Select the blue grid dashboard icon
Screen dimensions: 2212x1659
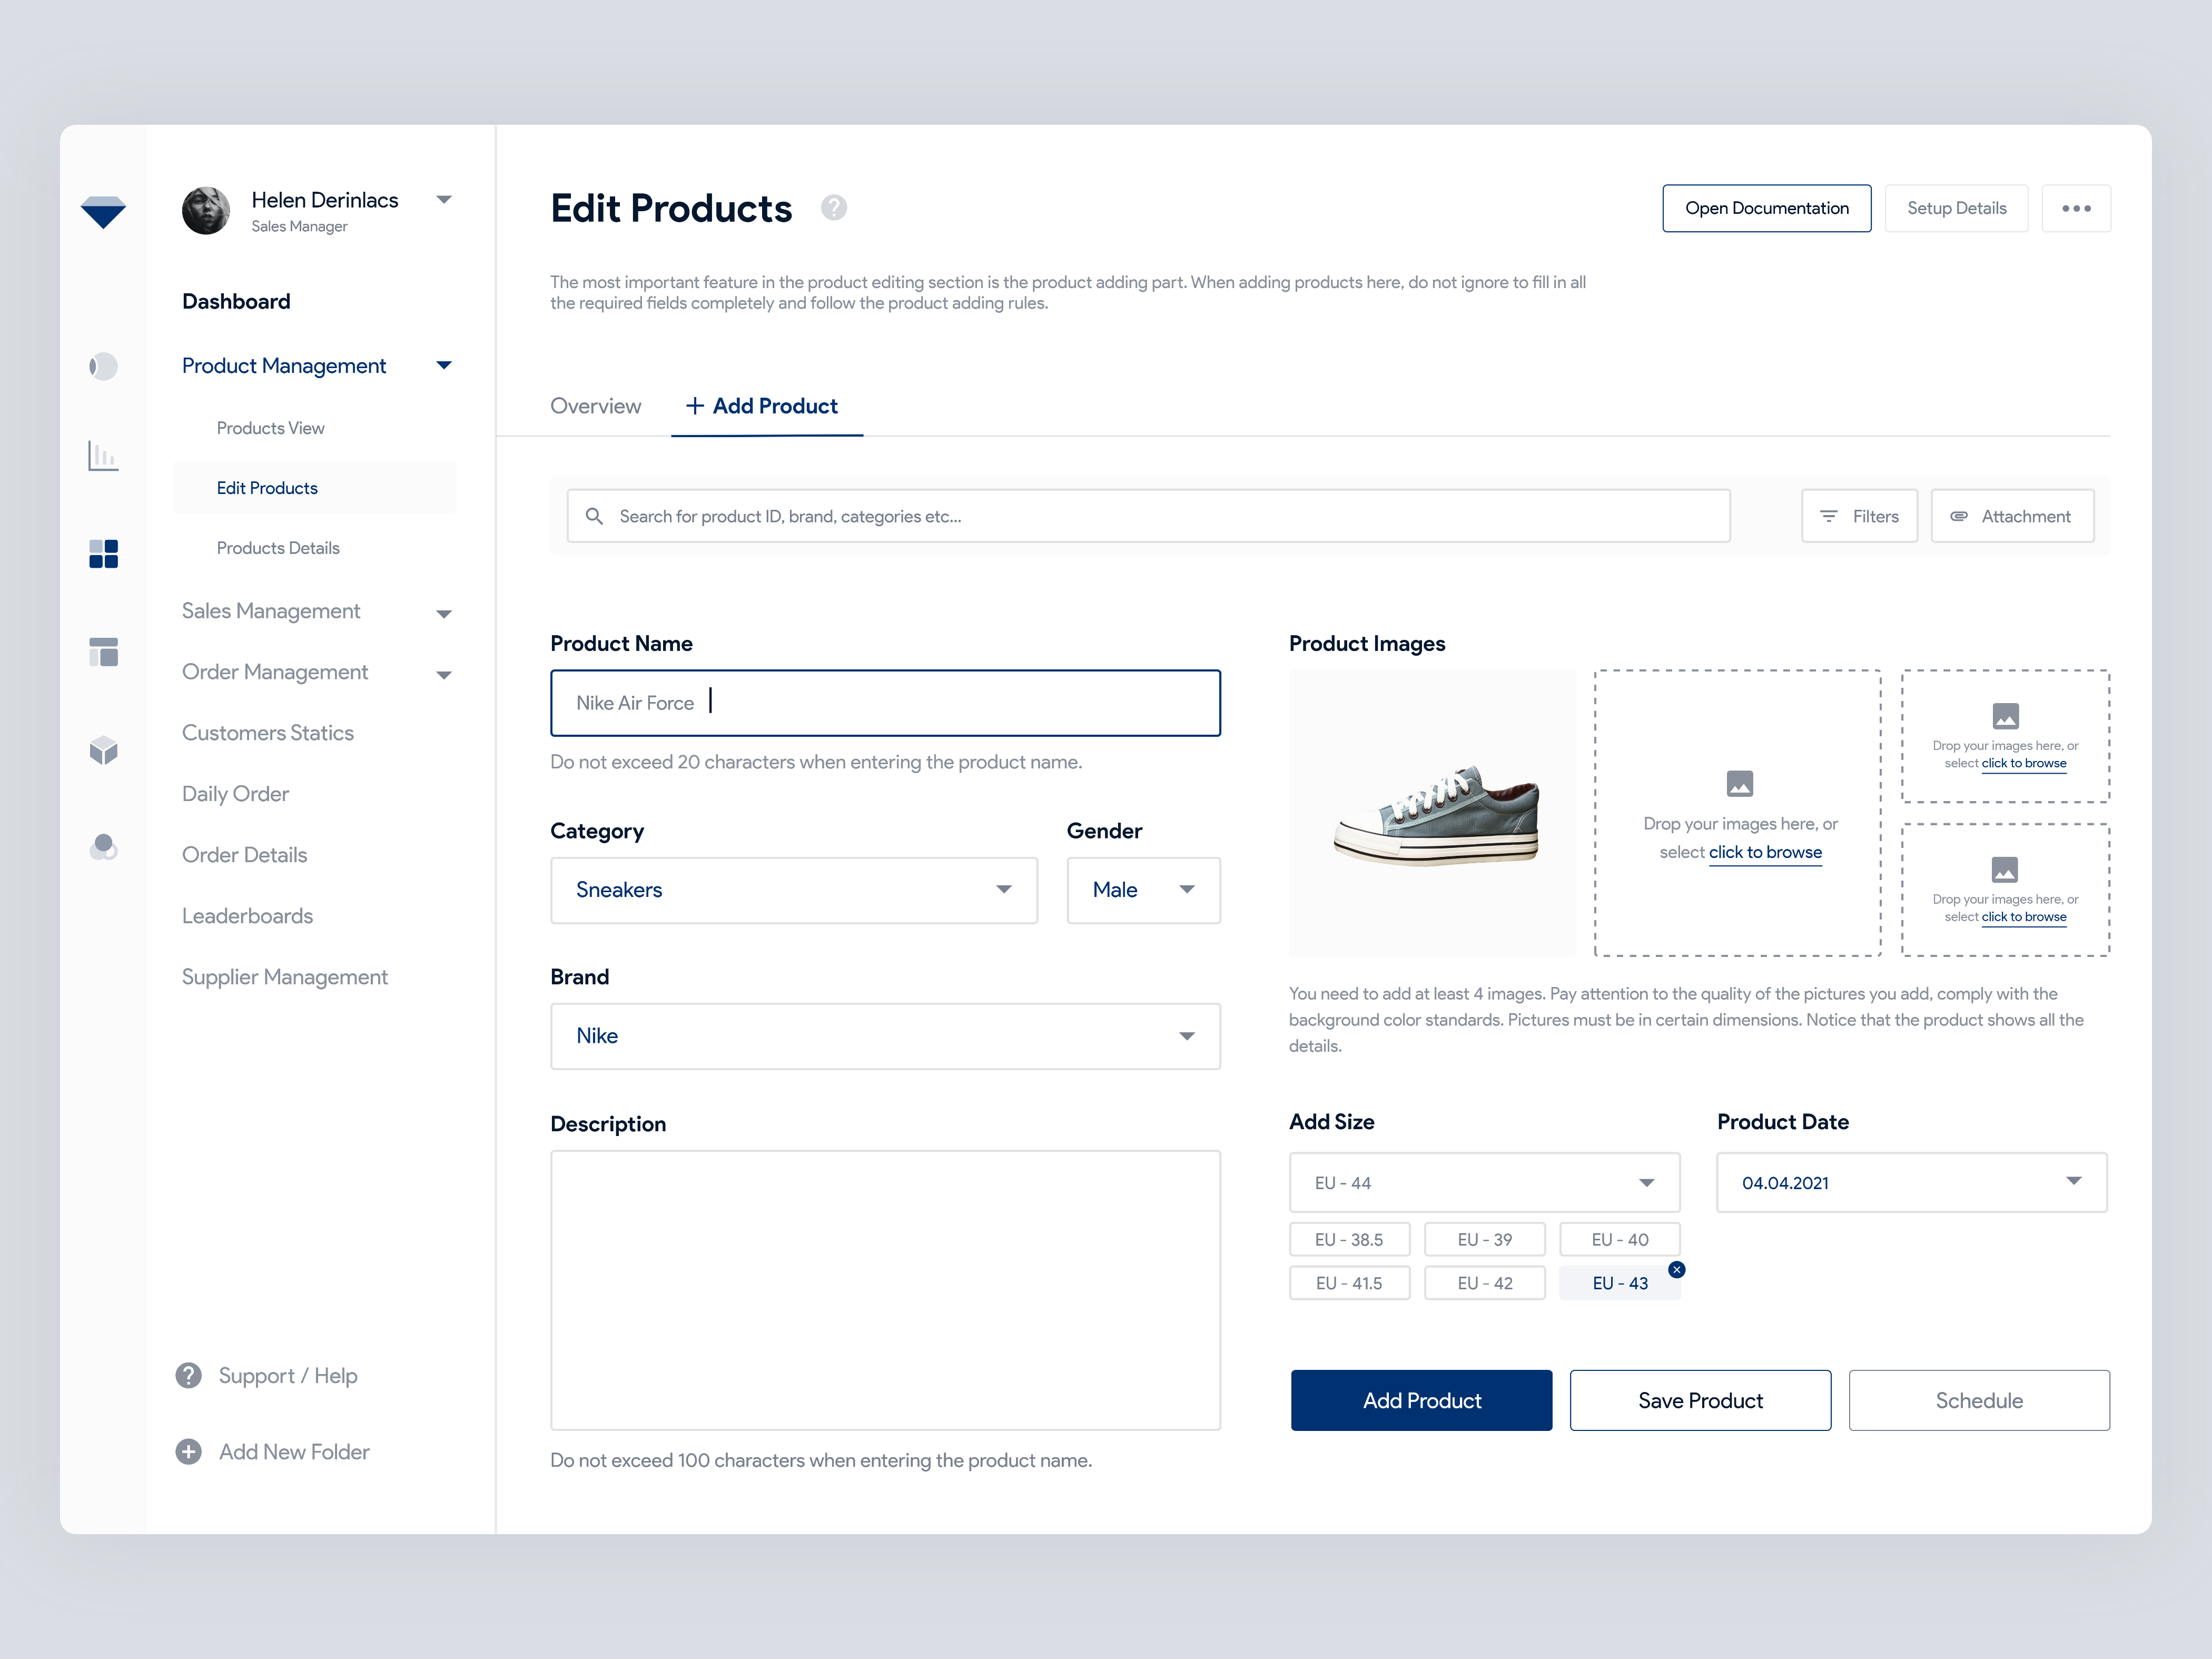[x=103, y=554]
